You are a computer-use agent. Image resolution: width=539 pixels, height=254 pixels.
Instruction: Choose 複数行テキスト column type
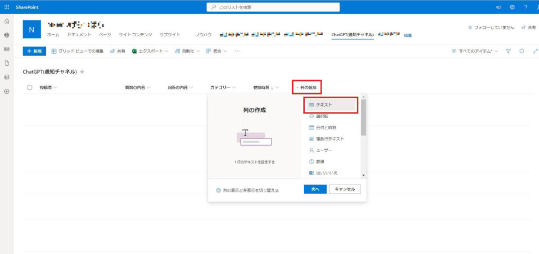tap(330, 139)
